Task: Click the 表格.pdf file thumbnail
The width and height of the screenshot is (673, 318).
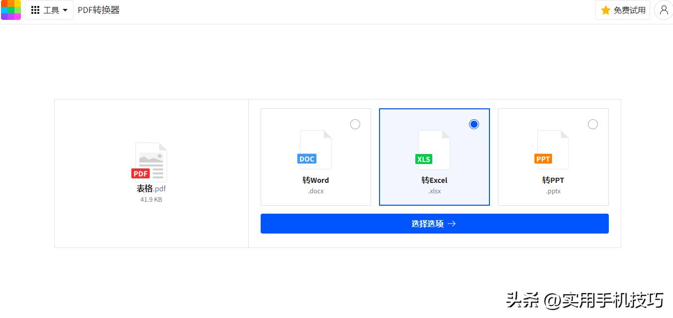Action: pyautogui.click(x=150, y=162)
